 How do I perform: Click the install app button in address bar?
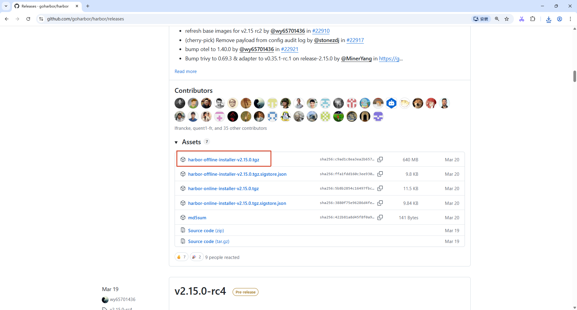(x=481, y=19)
